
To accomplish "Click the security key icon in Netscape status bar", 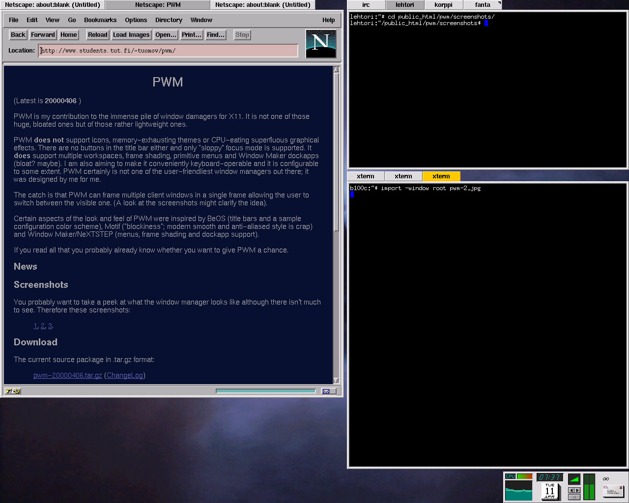I will (x=13, y=391).
